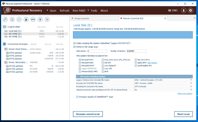198x122 pixels.
Task: Toggle Index existing file system checkbox
Action: click(x=74, y=43)
